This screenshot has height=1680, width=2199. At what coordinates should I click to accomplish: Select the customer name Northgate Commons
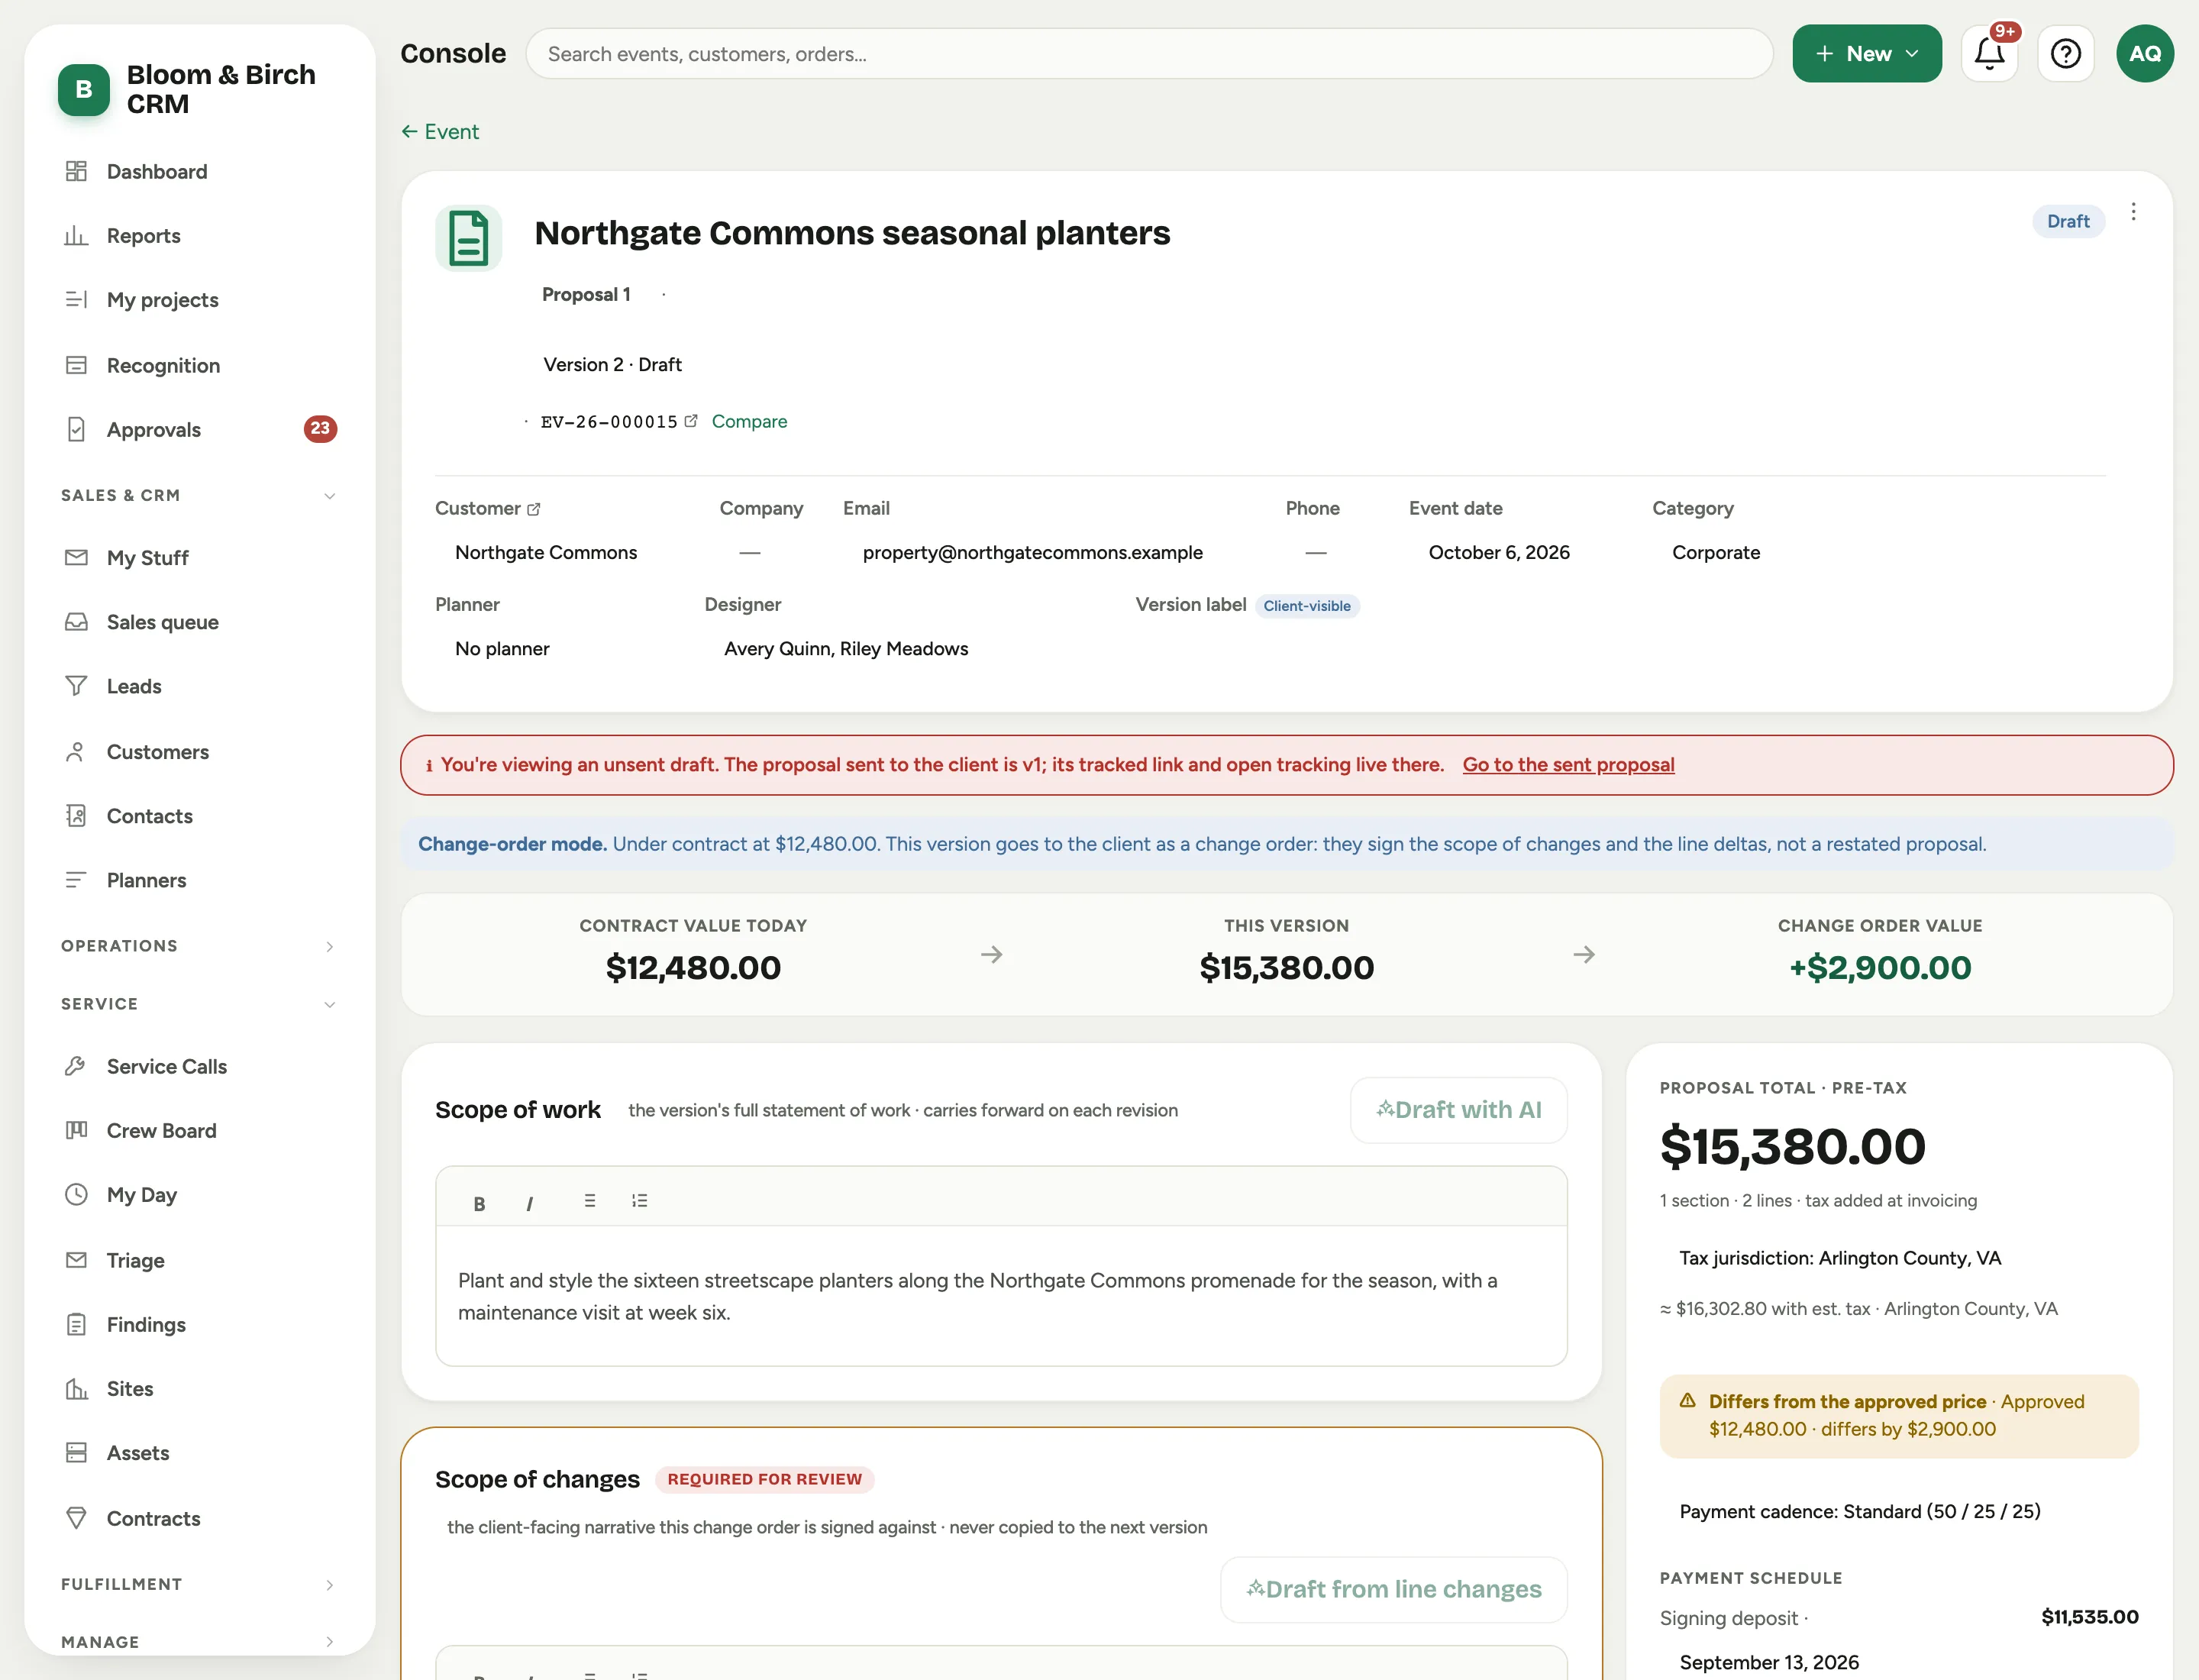point(546,552)
